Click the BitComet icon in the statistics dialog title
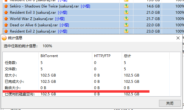The image size is (184, 110). pos(4,38)
